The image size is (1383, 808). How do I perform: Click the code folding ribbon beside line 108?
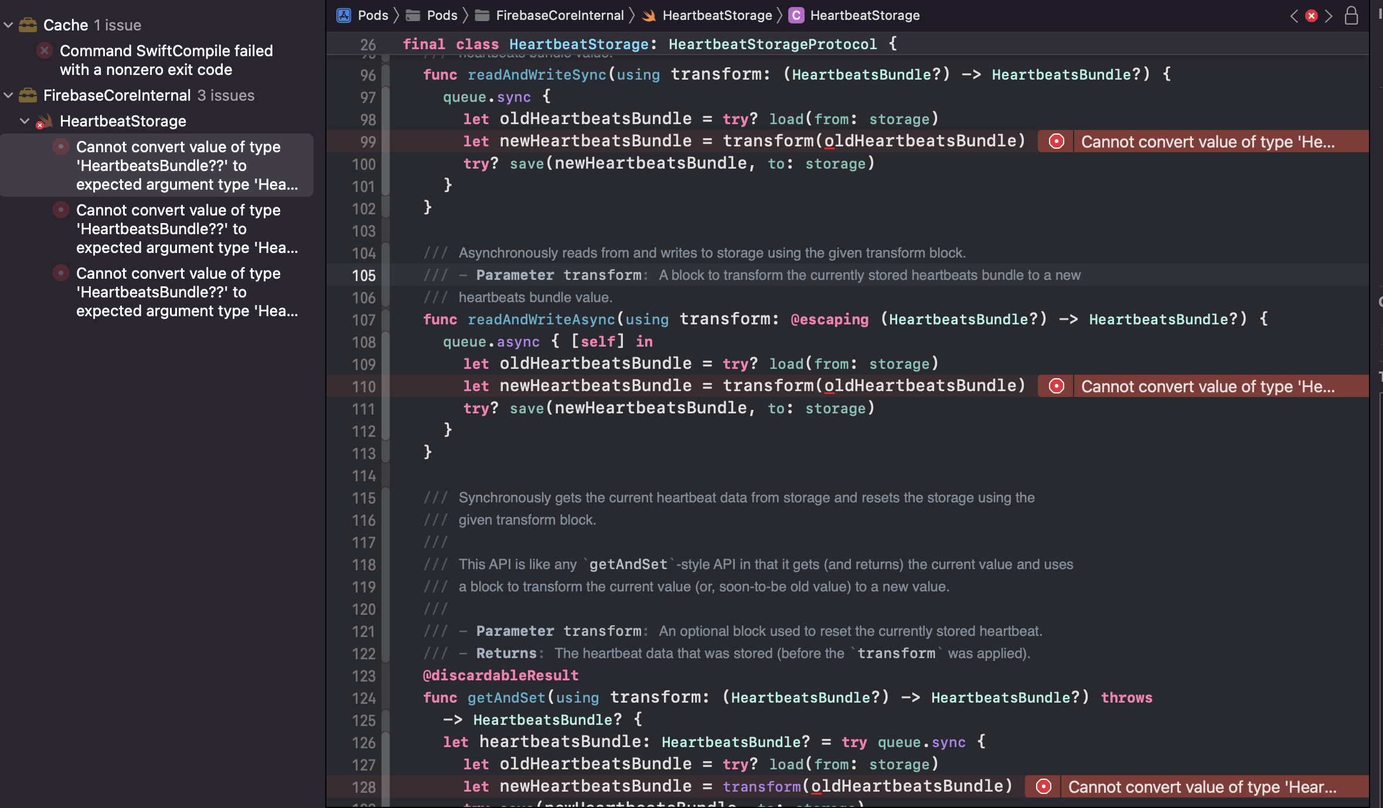coord(386,342)
